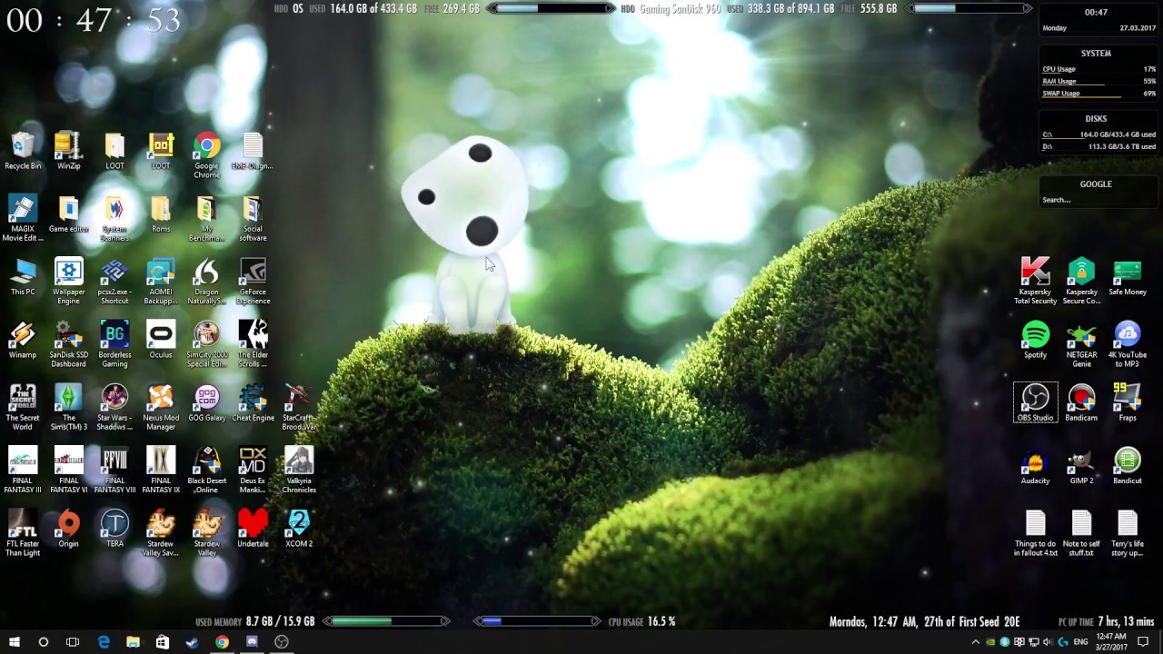Viewport: 1163px width, 654px height.
Task: Open GeForce Experience
Action: pyautogui.click(x=253, y=282)
